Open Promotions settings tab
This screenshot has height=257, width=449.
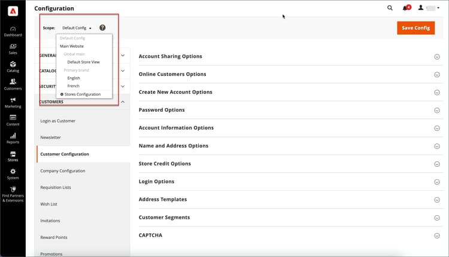click(x=51, y=254)
